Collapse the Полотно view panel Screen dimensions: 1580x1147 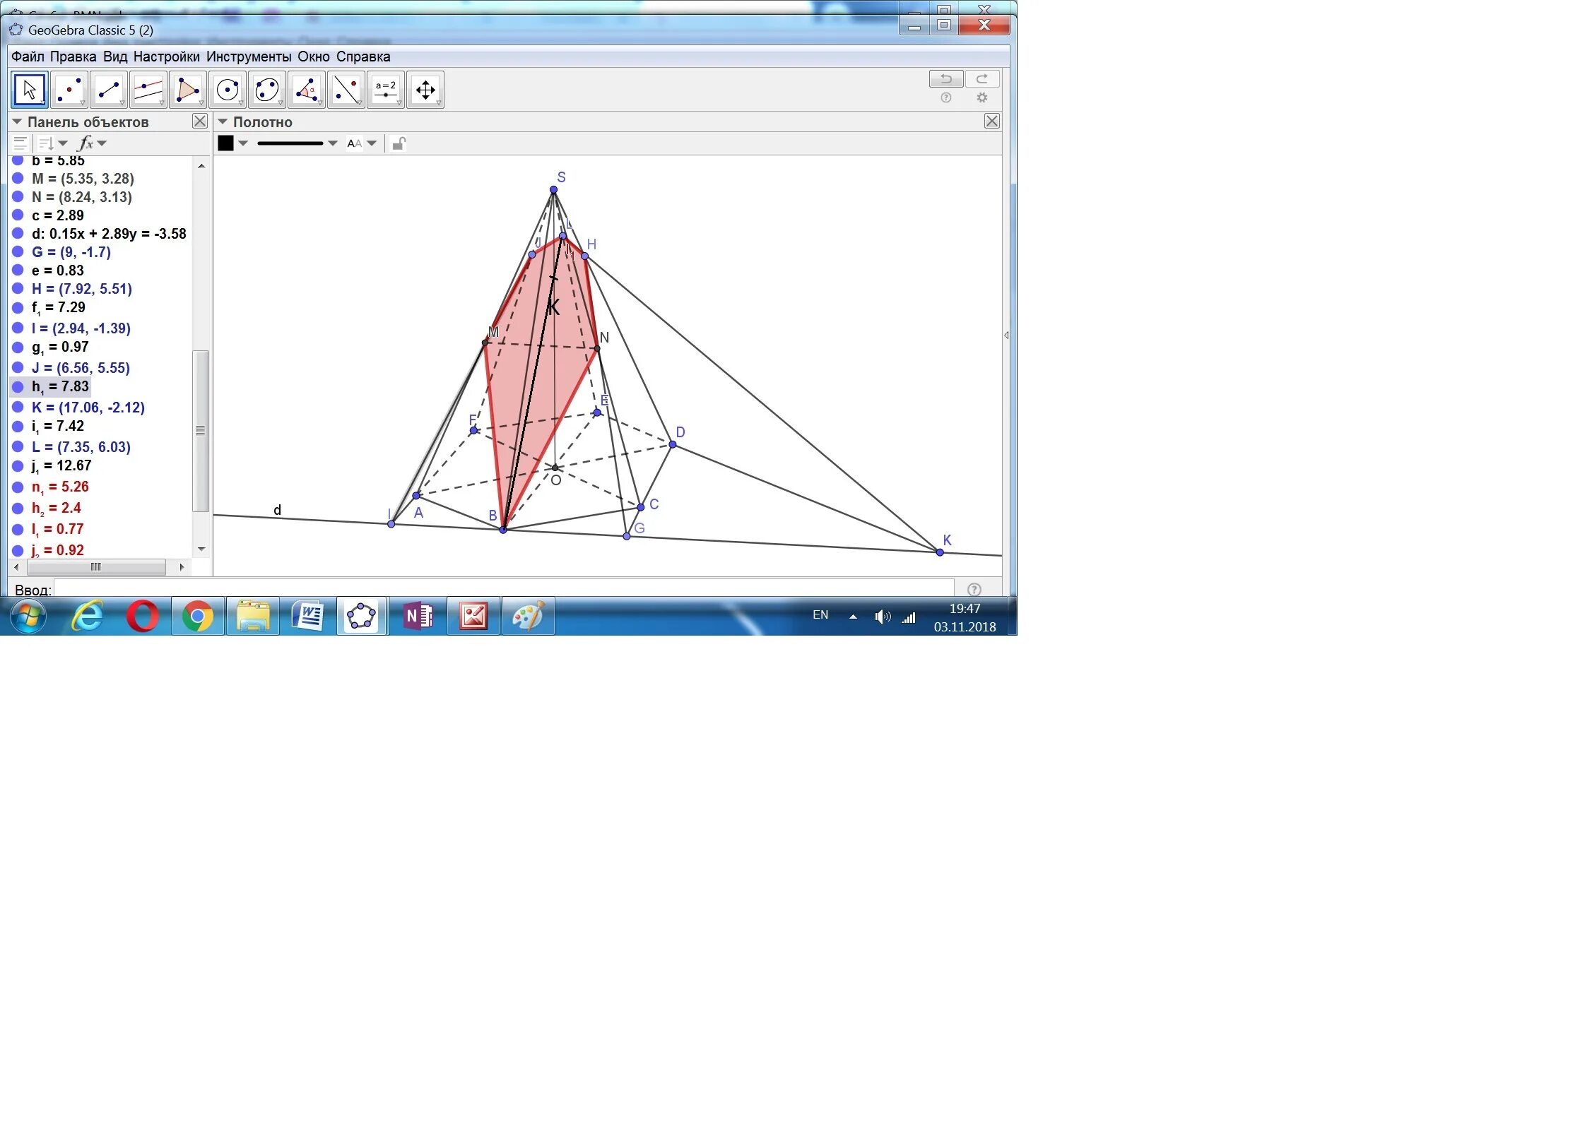[223, 122]
